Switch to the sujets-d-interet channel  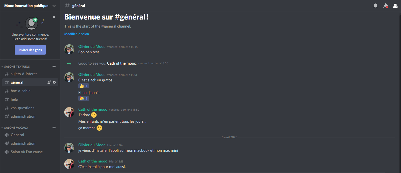(x=30, y=74)
